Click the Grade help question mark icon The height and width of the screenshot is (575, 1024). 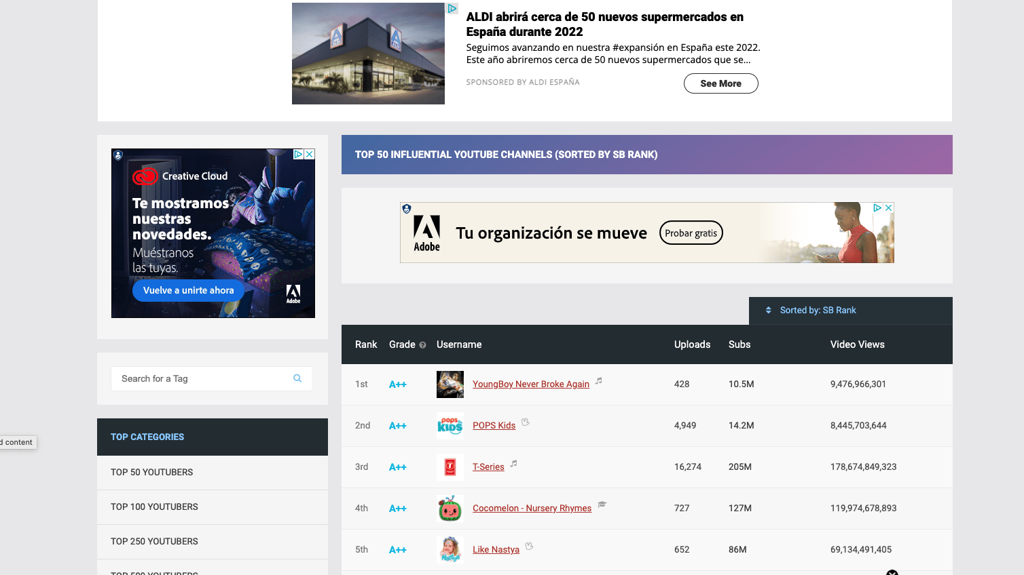coord(422,345)
